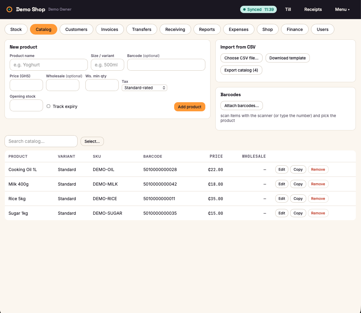Expand the Menu dropdown

point(342,9)
